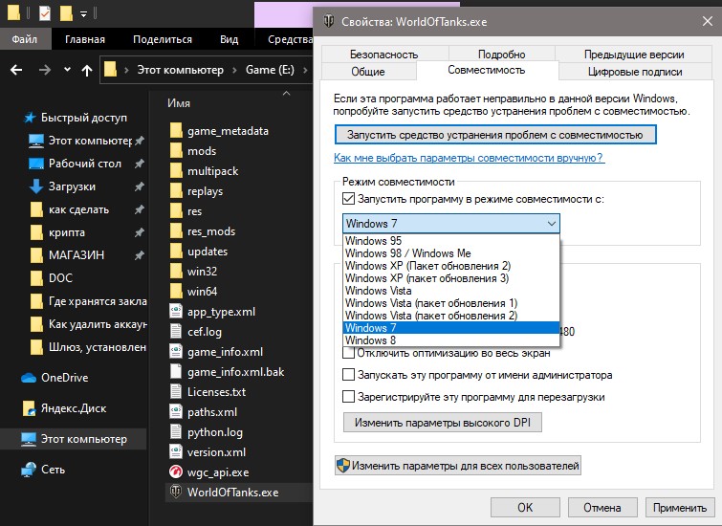Image resolution: width=722 pixels, height=526 pixels.
Task: Click the new folder icon in quick access toolbar
Action: pos(66,13)
